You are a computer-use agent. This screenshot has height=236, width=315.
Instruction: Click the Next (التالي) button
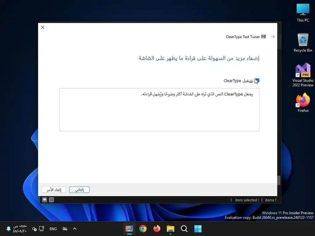tap(79, 190)
